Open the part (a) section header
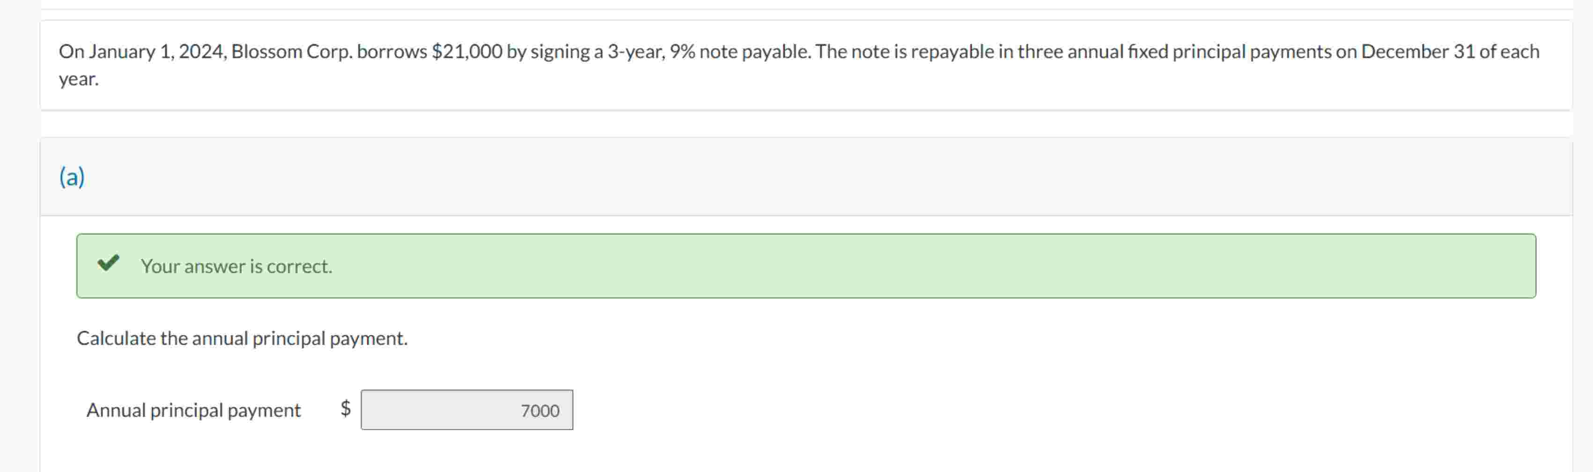The image size is (1593, 472). pos(73,177)
